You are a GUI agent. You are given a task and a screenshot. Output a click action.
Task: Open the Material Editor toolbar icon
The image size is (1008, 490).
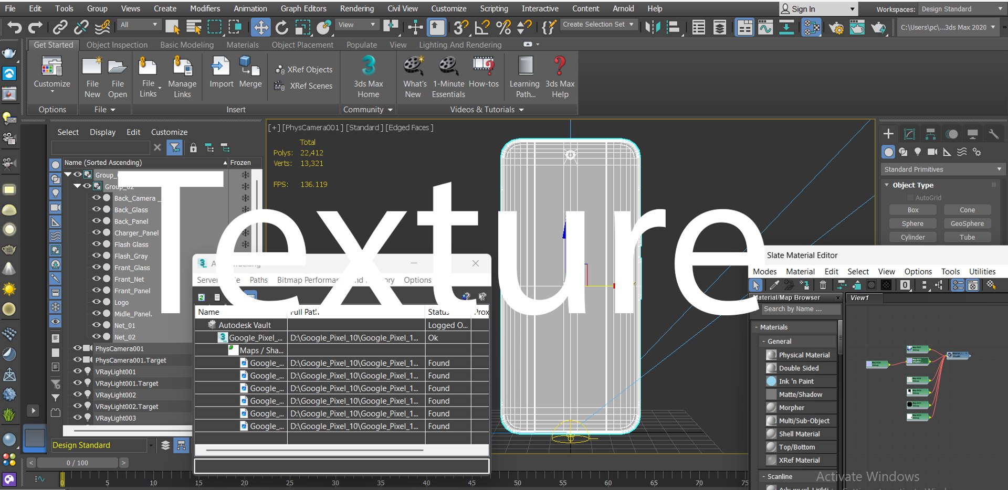[811, 27]
